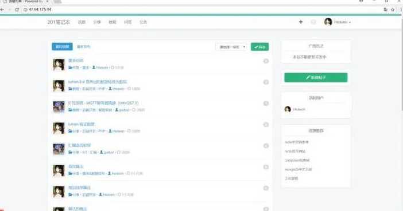Switch to the second sorting tab
Viewport: 403px width, 211px height.
[x=84, y=47]
